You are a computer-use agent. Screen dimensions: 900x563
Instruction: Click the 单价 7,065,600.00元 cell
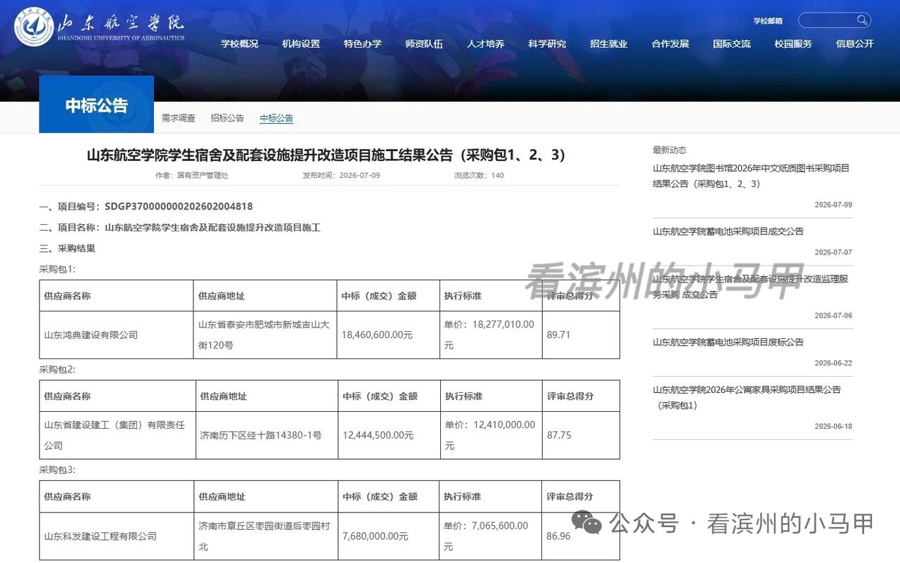(x=491, y=536)
